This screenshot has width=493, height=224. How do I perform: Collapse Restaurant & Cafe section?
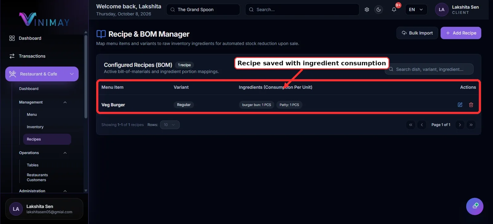(42, 74)
